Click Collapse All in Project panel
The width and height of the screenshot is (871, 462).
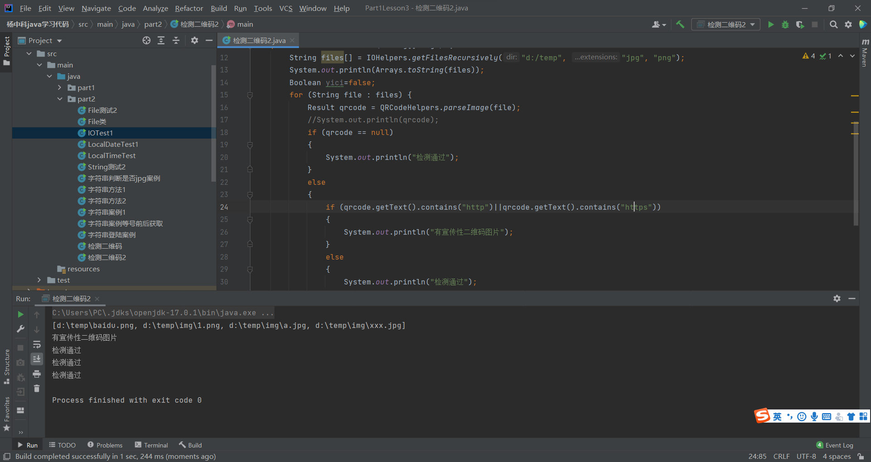click(x=176, y=40)
